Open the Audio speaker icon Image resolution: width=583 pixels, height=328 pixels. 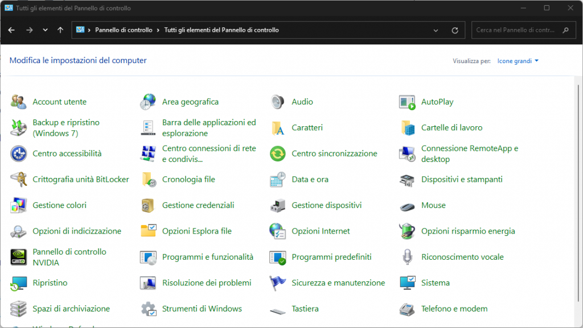[277, 102]
